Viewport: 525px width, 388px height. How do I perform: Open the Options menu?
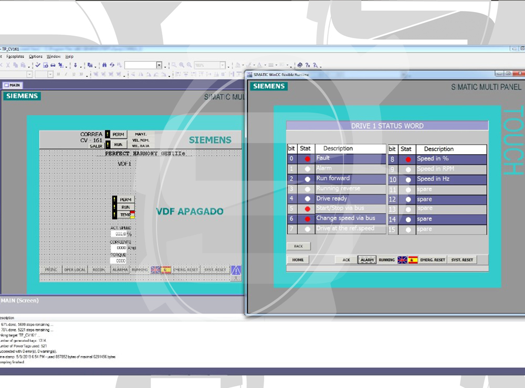tap(36, 56)
